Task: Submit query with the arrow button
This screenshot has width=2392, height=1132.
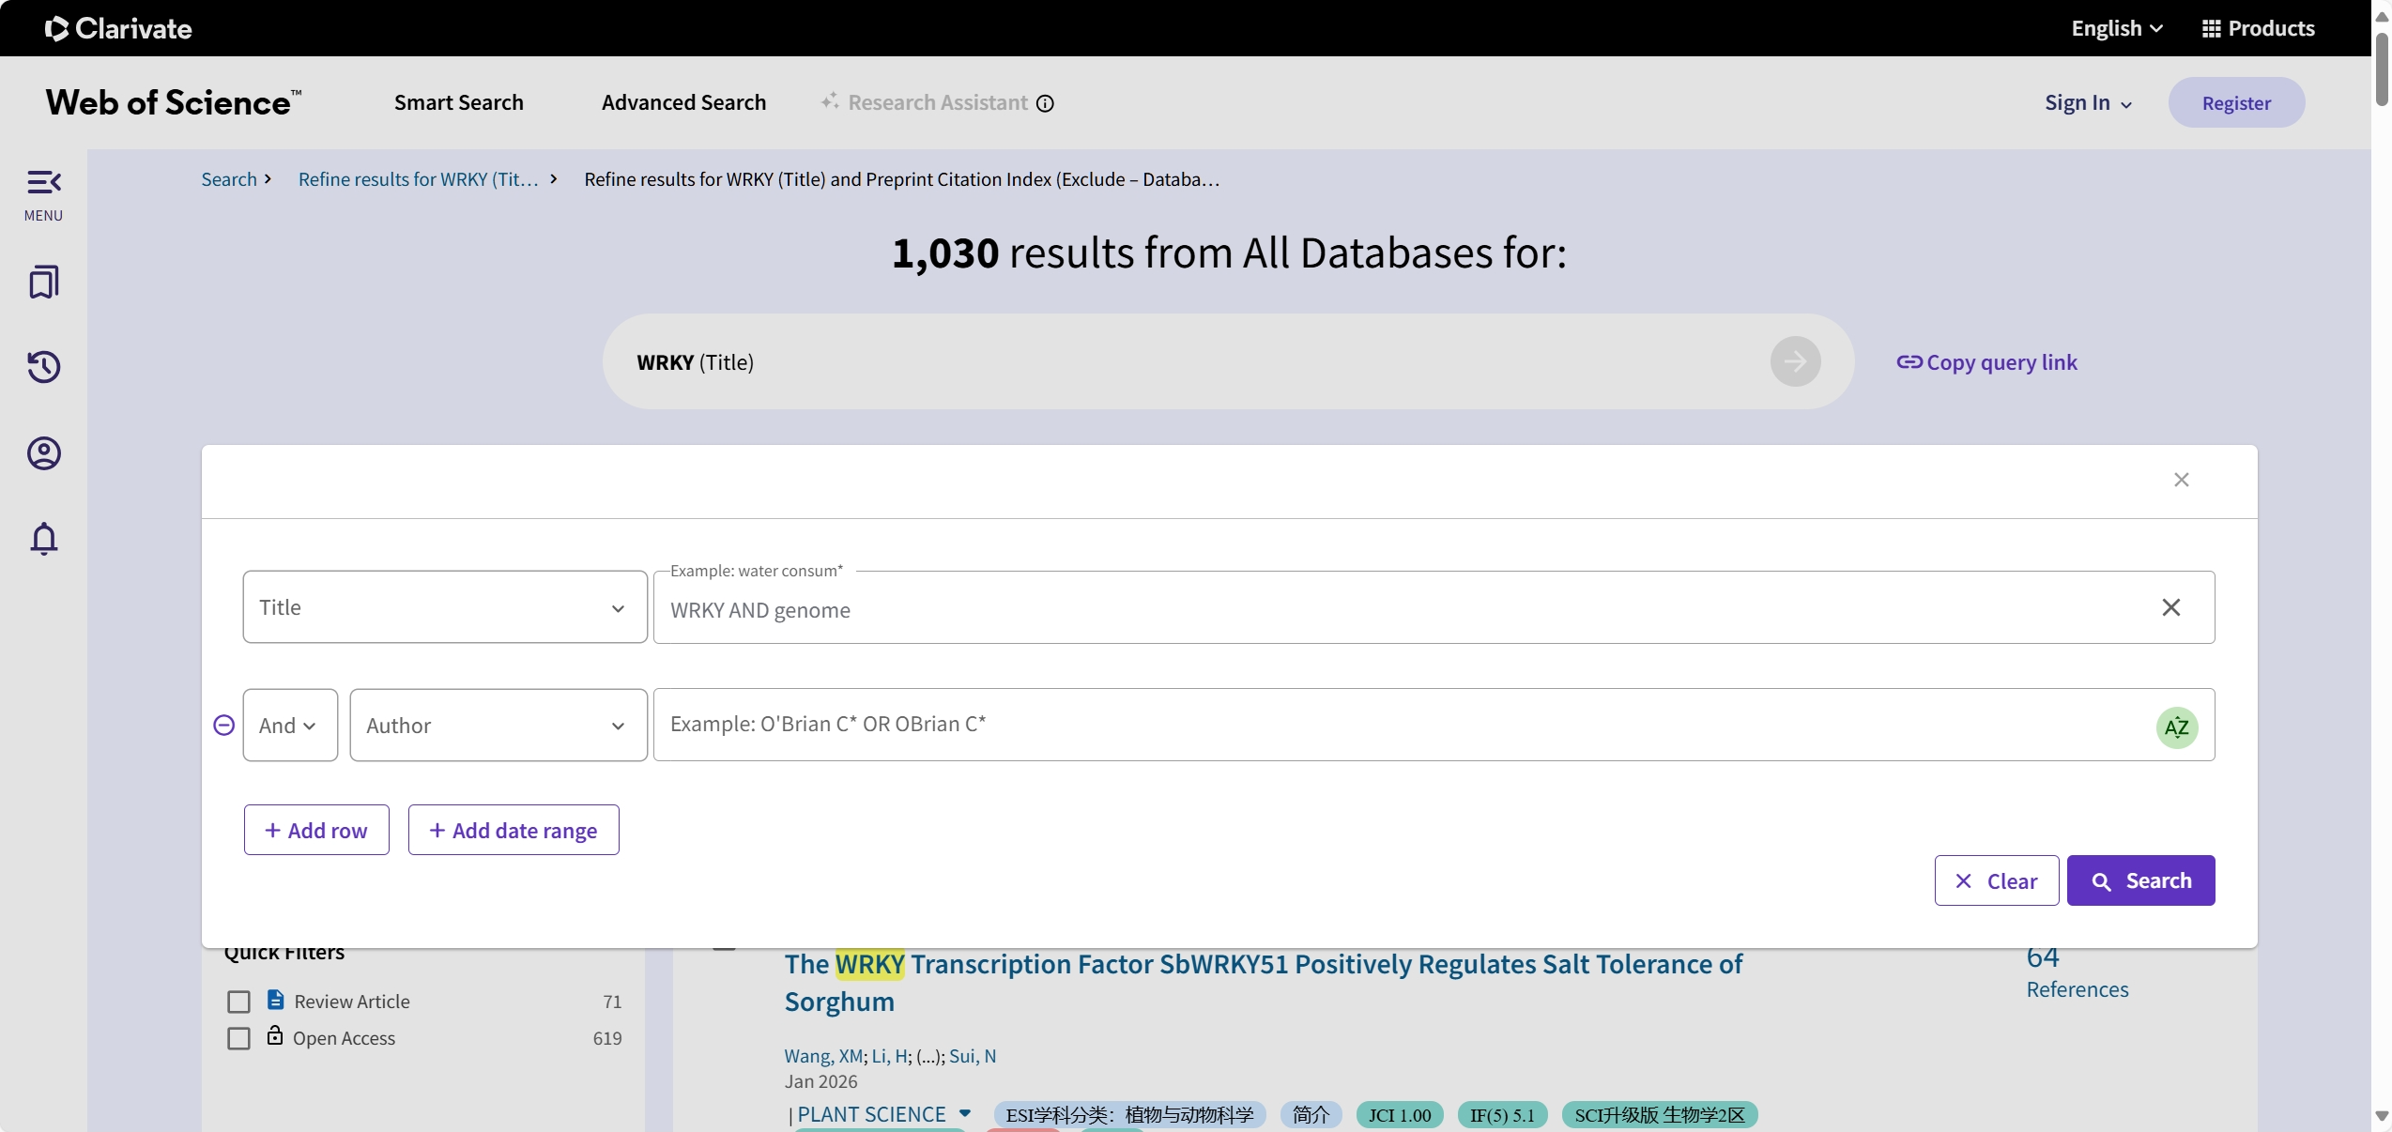Action: [x=1795, y=361]
